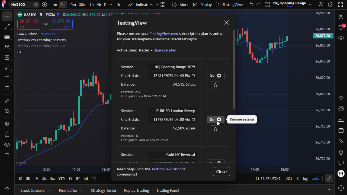Open the chat speech bubble panel
Viewport: 347px width, 195px height.
click(341, 163)
